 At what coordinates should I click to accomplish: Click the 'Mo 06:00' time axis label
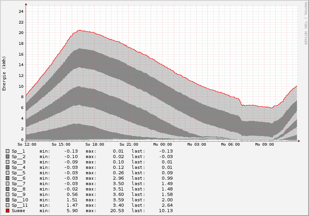point(230,145)
